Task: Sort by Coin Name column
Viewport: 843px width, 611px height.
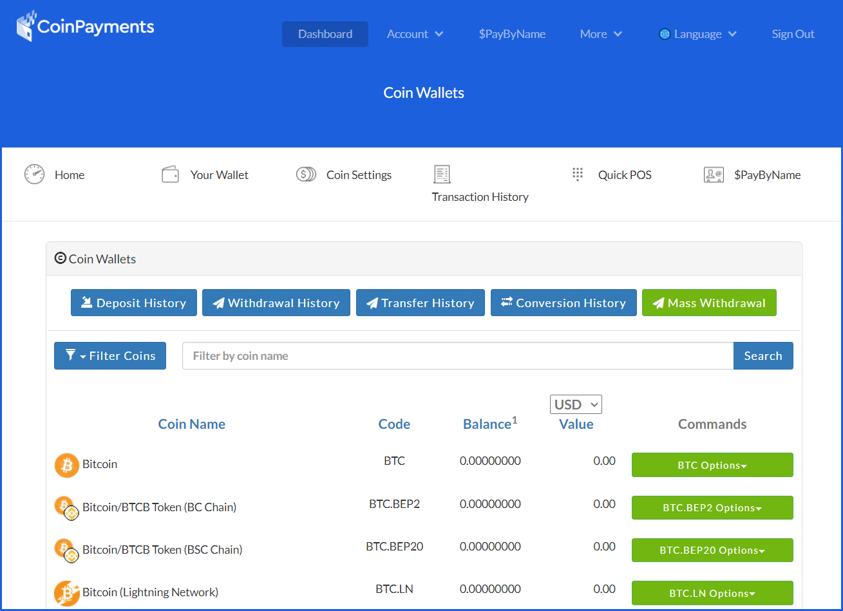Action: tap(192, 424)
